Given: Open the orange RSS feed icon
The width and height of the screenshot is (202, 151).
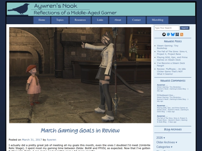Looking at the screenshot, I should [182, 34].
